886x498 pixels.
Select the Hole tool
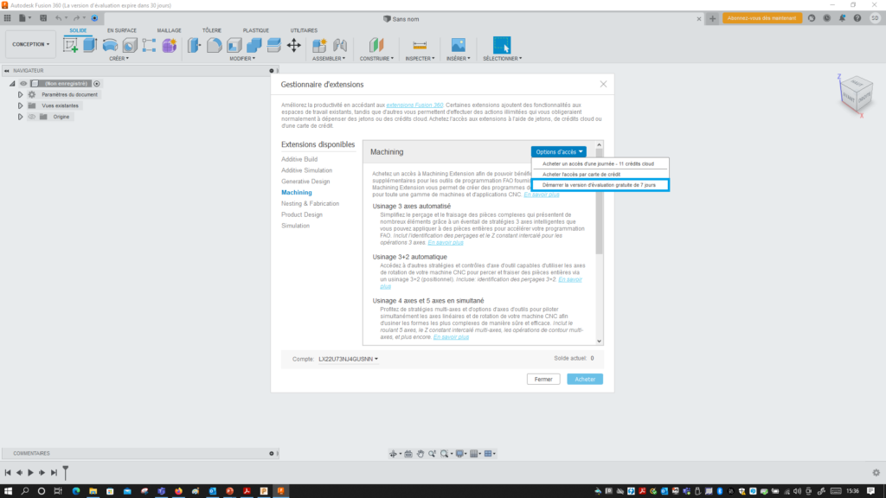[130, 45]
